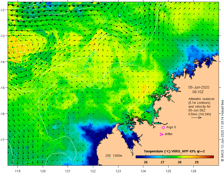Click the IMOS copyright timestamp text
The image size is (224, 173).
[222, 131]
